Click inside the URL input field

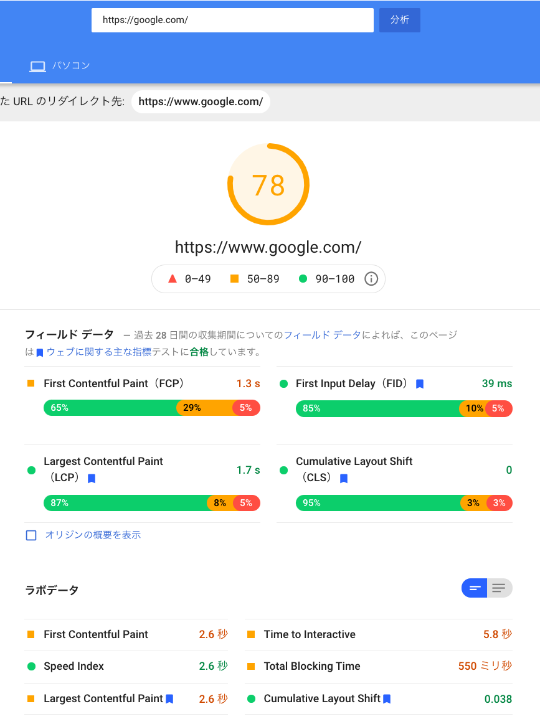pos(232,20)
